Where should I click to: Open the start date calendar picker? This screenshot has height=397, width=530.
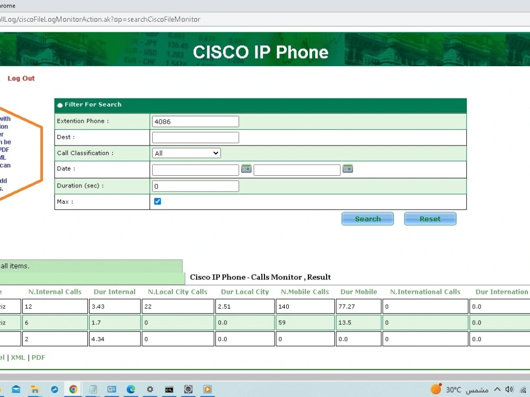click(x=246, y=168)
